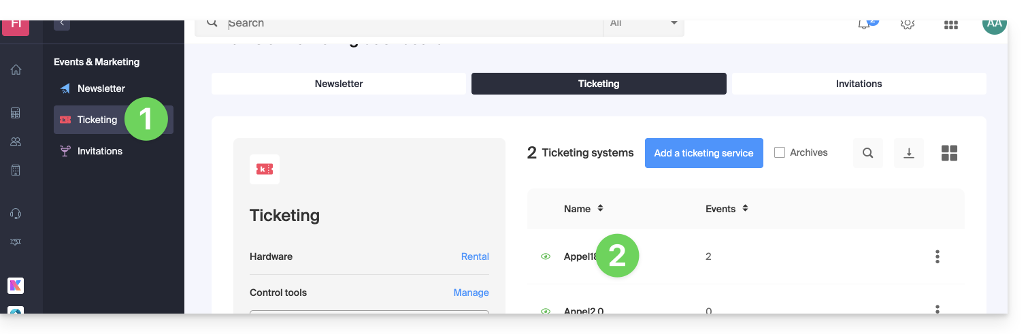The height and width of the screenshot is (334, 1028).
Task: Collapse the sidebar with the chevron
Action: click(x=62, y=23)
